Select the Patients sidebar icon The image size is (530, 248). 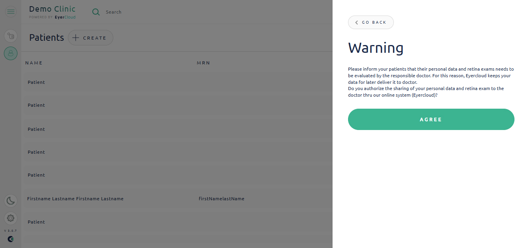10,53
